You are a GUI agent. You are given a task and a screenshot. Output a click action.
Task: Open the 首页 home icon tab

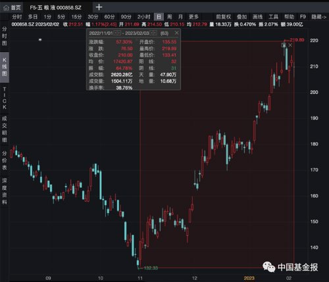(x=12, y=8)
